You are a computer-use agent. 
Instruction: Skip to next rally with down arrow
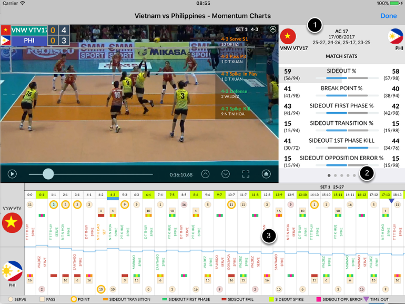(x=226, y=173)
